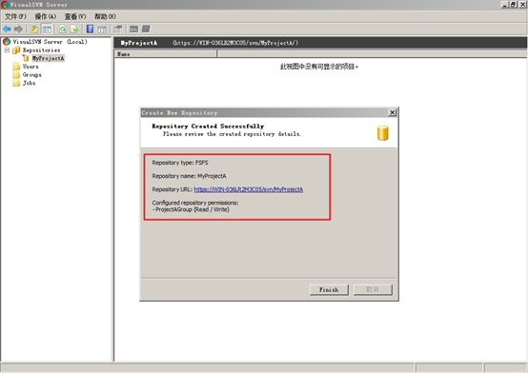Screen dimensions: 528x373
Task: Click the disabled 取消 button
Action: 373,289
